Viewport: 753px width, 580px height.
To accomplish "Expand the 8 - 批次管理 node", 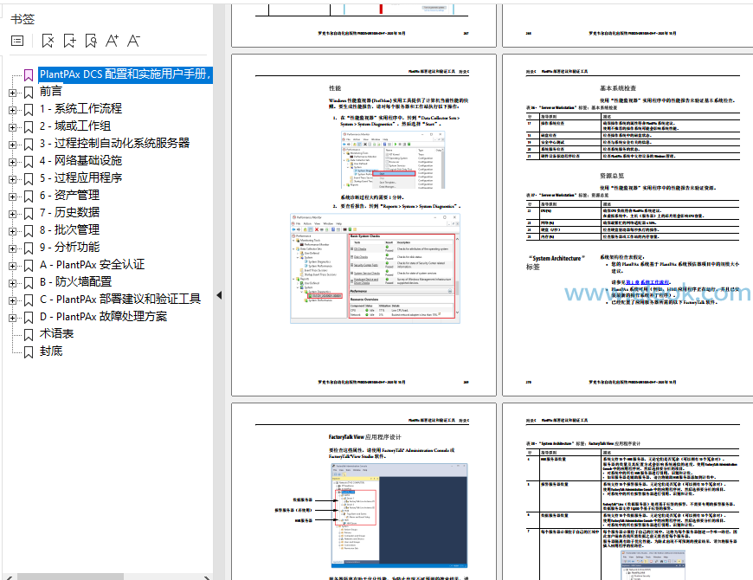I will point(12,231).
